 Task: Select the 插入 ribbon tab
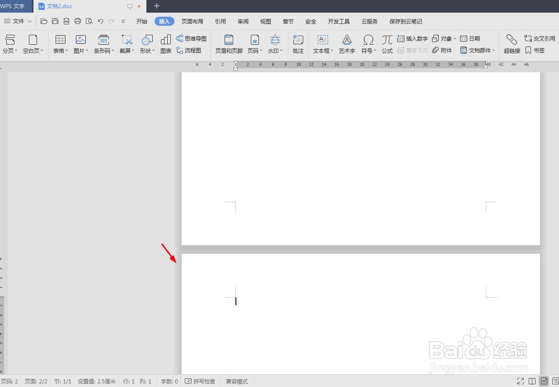click(x=164, y=21)
